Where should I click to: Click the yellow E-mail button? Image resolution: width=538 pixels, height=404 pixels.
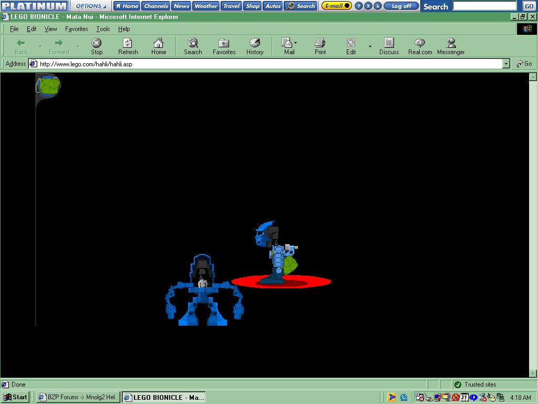click(x=337, y=6)
